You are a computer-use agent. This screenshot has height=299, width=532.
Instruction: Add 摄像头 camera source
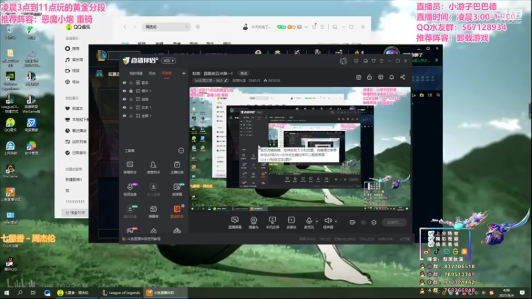click(x=253, y=223)
